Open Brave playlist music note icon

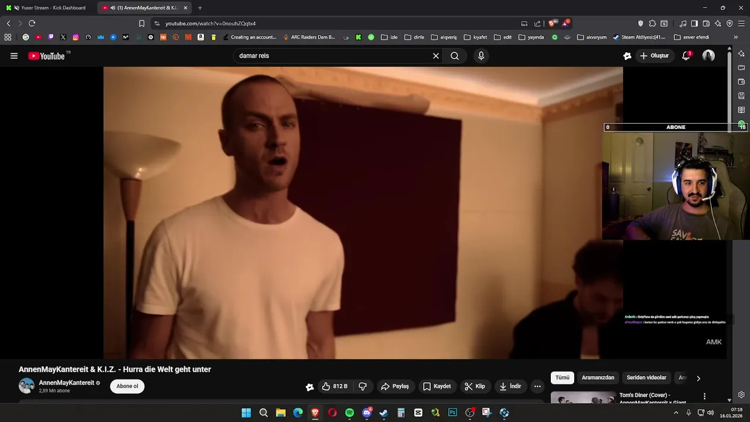(x=683, y=23)
